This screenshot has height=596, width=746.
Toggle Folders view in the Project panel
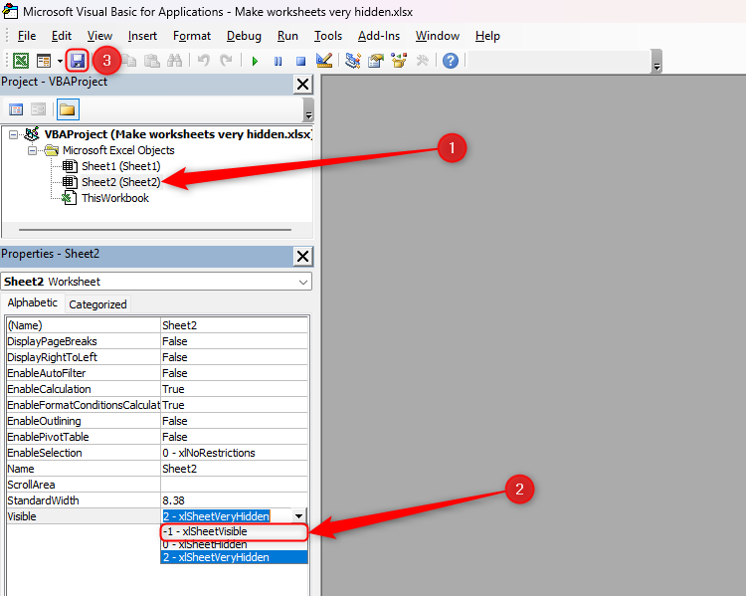(x=67, y=109)
